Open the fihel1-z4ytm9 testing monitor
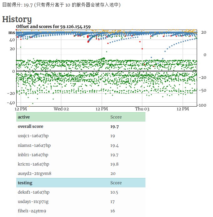The width and height of the screenshot is (213, 217). click(x=32, y=211)
